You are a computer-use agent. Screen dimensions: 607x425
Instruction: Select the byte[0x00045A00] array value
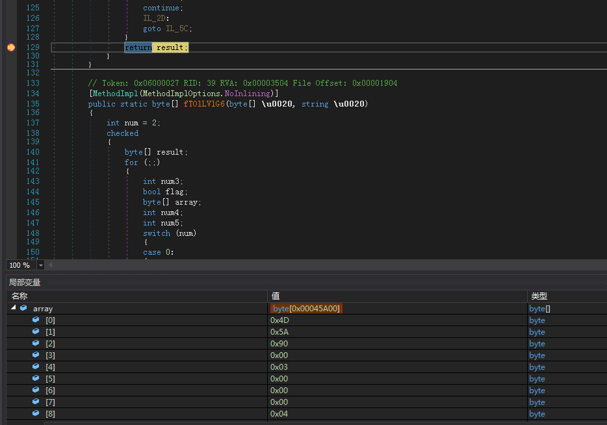coord(306,309)
